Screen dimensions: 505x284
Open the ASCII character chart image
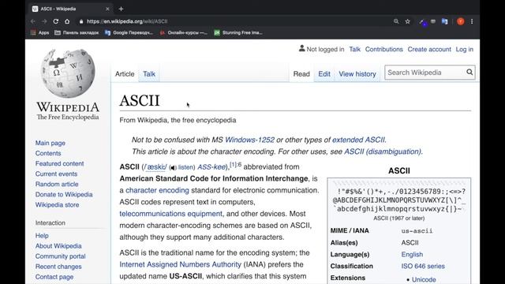[x=399, y=197]
